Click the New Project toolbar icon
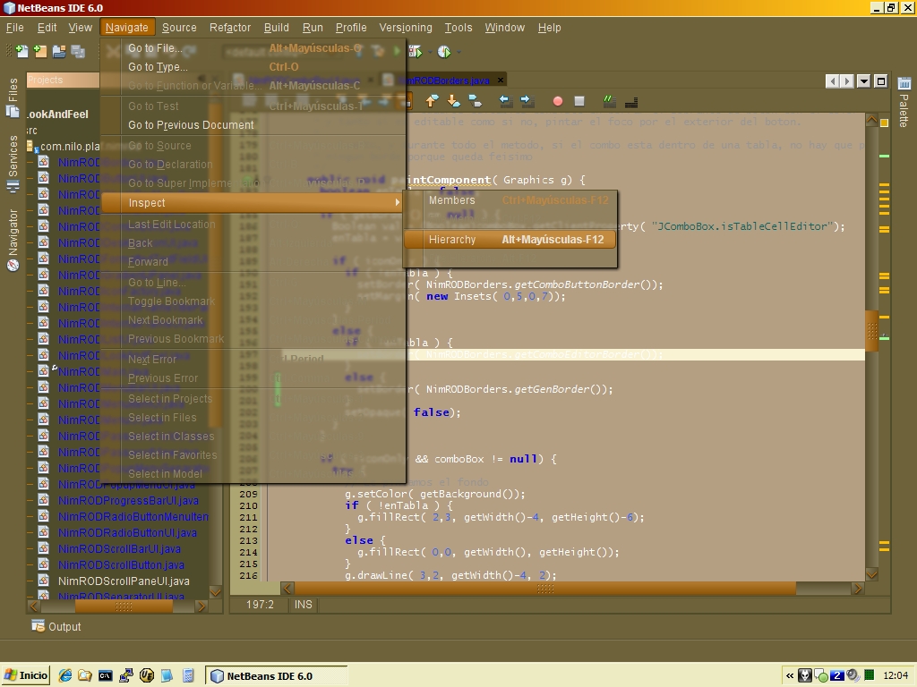 (39, 52)
